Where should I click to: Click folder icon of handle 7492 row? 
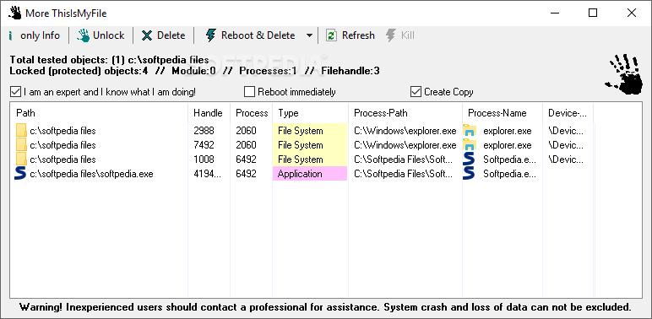pyautogui.click(x=21, y=145)
